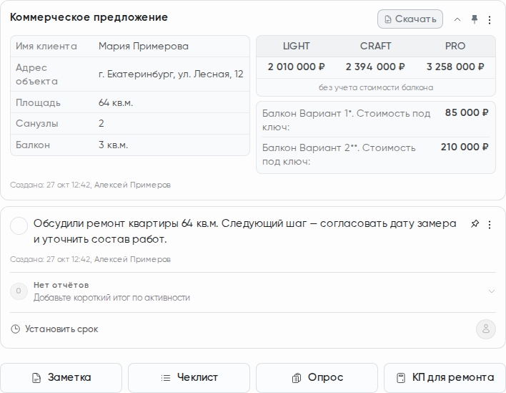Add a Чеклист
This screenshot has width=506, height=393.
point(189,378)
